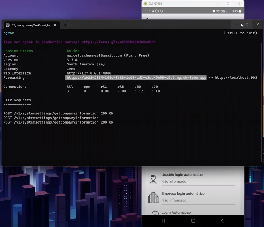Click the alarm icon in phone status bar
This screenshot has width=264, height=227.
coord(214,11)
